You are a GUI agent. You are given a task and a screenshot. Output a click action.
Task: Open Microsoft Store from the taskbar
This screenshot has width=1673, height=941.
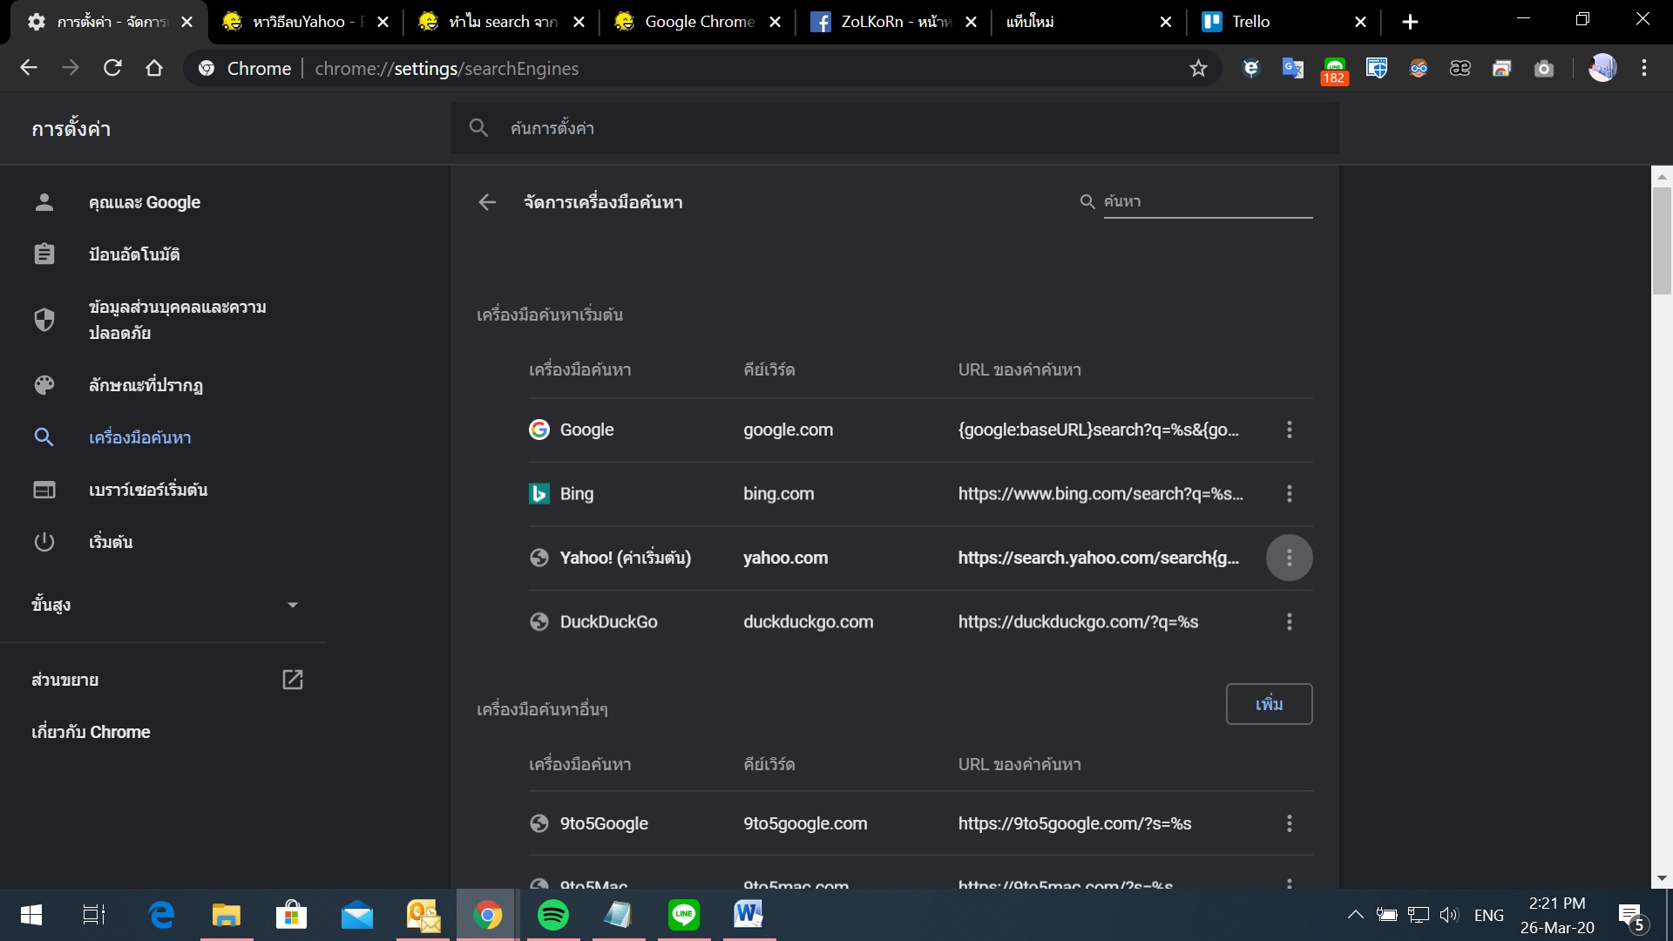[x=292, y=915]
